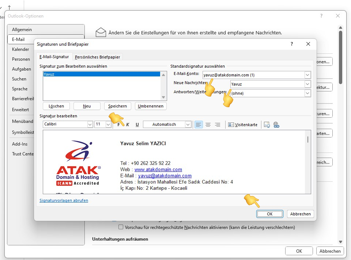Image resolution: width=351 pixels, height=260 pixels.
Task: Open the Automatisch font color selector
Action: 188,124
